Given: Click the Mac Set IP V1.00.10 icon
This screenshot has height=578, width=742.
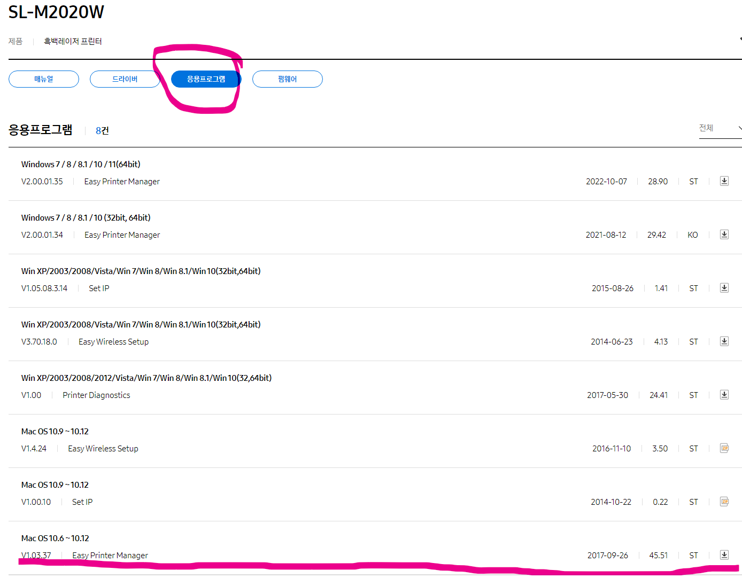Looking at the screenshot, I should pyautogui.click(x=724, y=502).
